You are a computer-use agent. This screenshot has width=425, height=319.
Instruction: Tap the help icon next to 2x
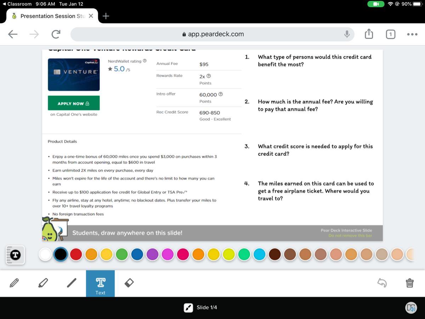pyautogui.click(x=209, y=76)
